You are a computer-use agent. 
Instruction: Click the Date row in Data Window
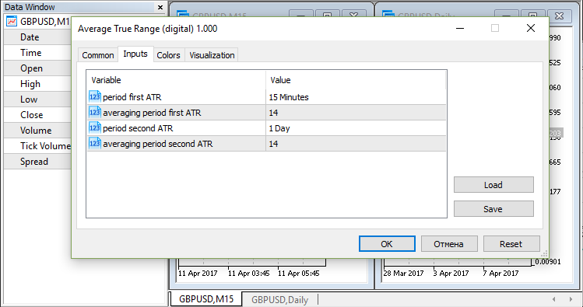click(x=37, y=37)
